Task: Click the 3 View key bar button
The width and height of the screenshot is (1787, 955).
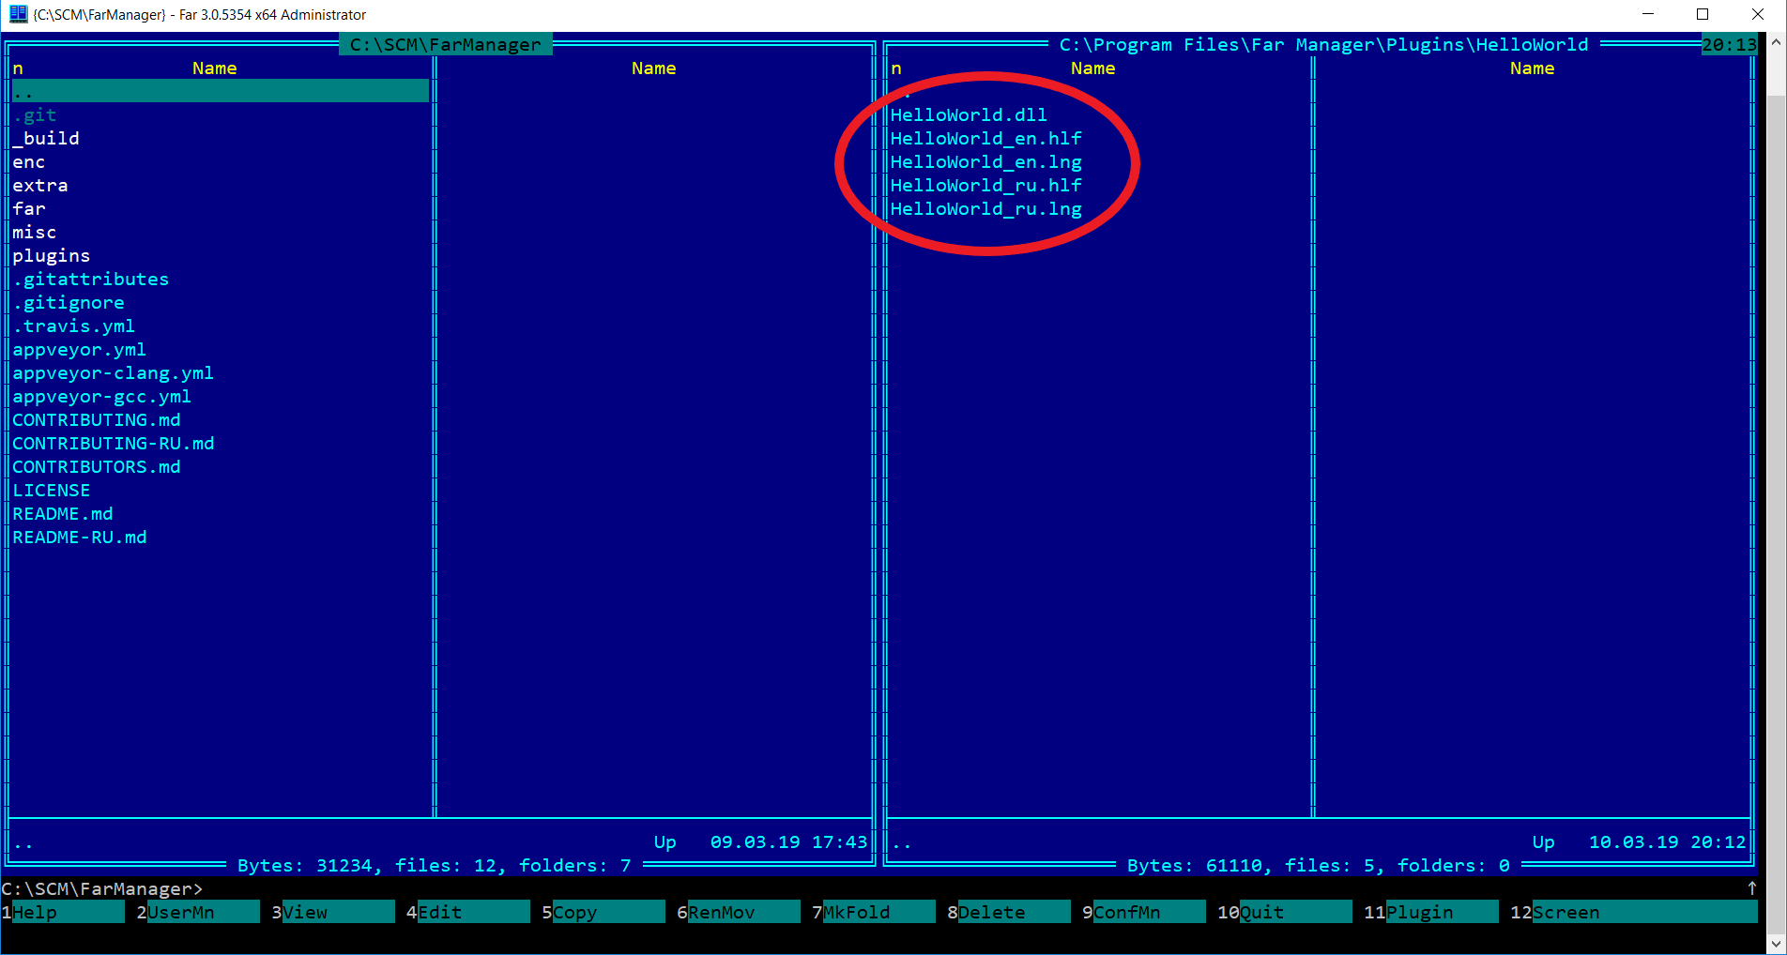Action: [x=333, y=912]
